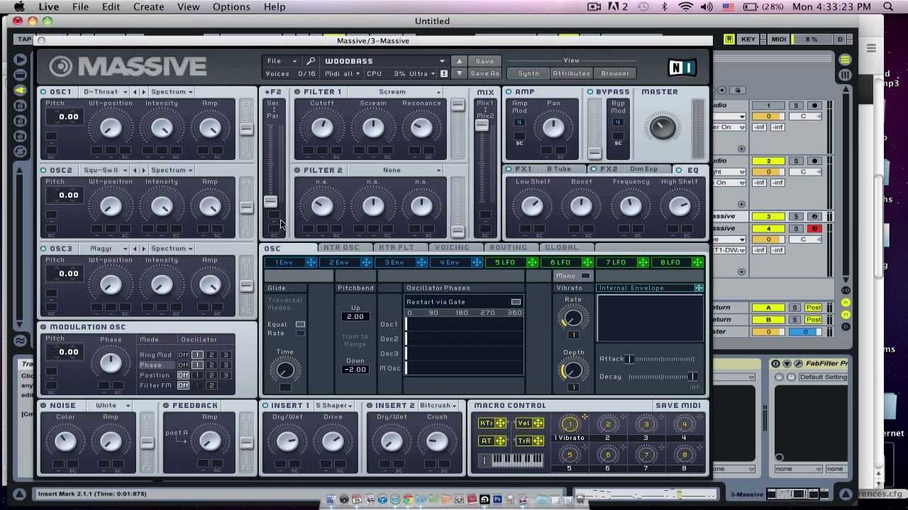Click the Pitchbend Up value field

point(355,317)
